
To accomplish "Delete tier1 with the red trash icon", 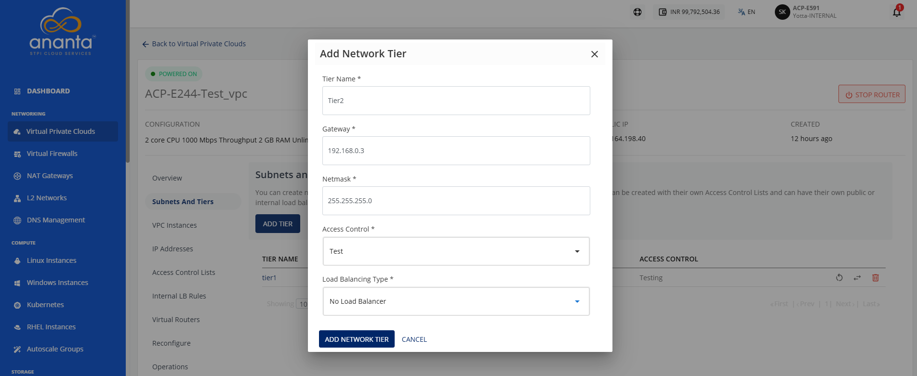I will click(x=876, y=278).
